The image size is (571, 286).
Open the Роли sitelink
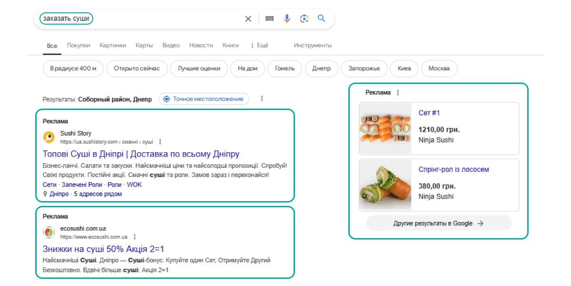(x=115, y=185)
